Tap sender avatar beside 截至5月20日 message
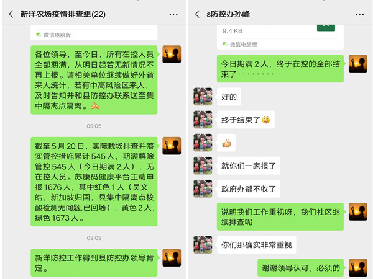 (172, 146)
